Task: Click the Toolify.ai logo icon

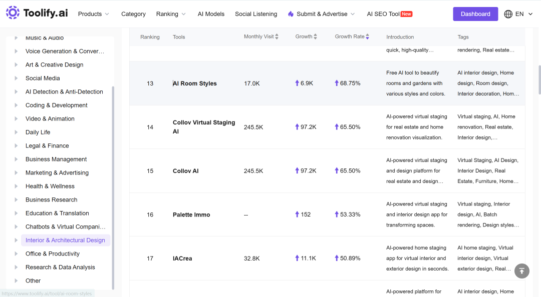Action: (x=13, y=12)
